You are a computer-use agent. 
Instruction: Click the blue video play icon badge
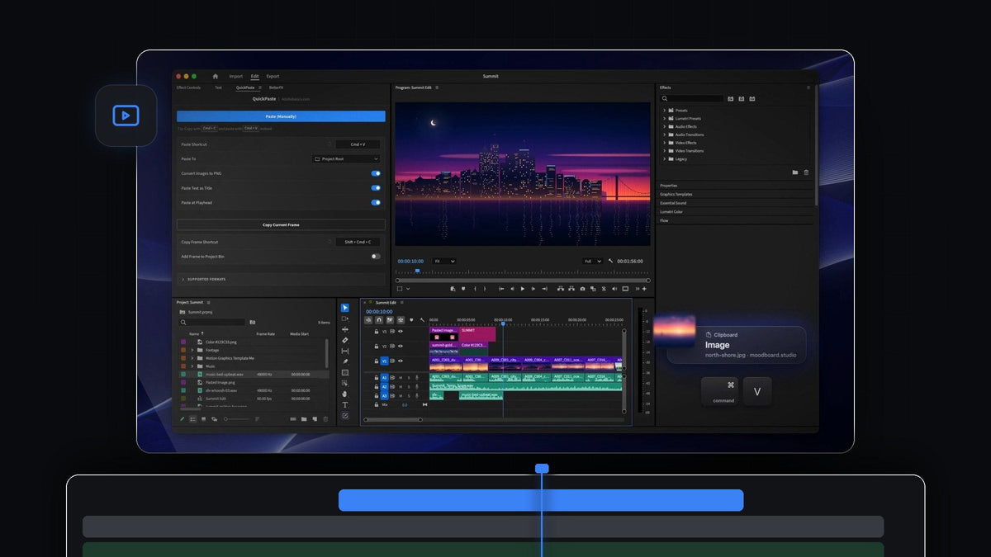click(x=126, y=116)
